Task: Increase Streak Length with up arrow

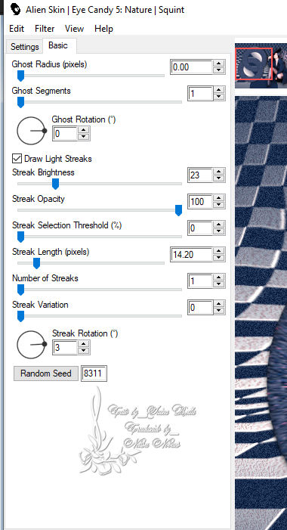Action: click(x=219, y=251)
